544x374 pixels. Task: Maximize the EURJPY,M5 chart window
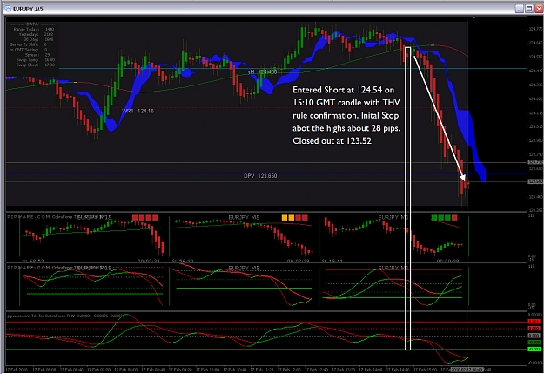pyautogui.click(x=529, y=9)
